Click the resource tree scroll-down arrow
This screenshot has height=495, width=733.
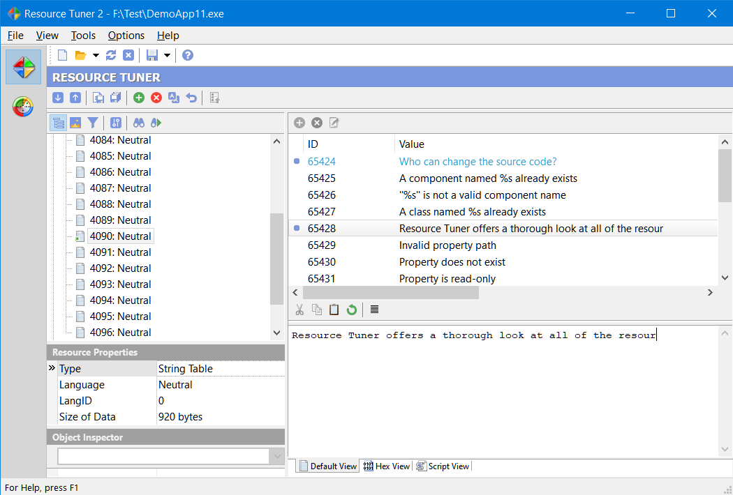(276, 333)
